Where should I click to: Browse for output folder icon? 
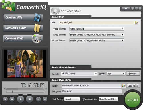pyautogui.click(x=123, y=86)
